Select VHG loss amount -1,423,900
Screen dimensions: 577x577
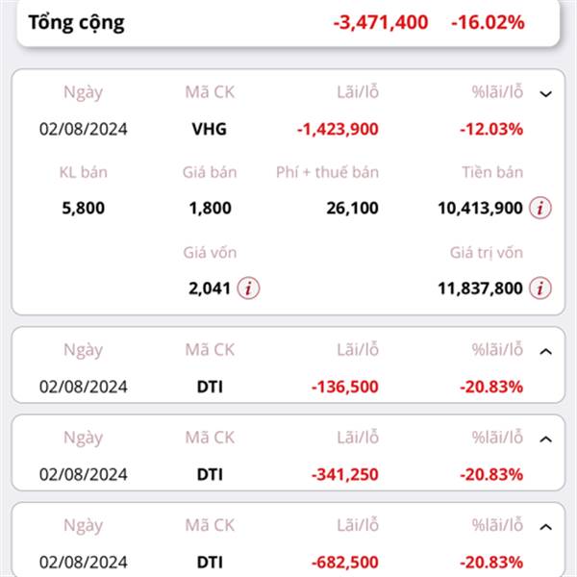point(338,129)
